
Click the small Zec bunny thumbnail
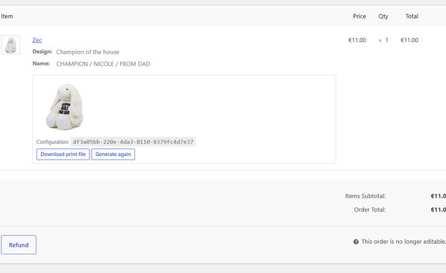click(11, 45)
